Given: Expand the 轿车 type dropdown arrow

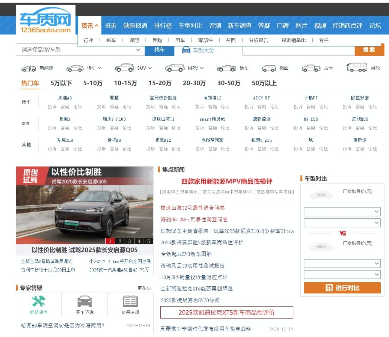Looking at the screenshot, I should (100, 68).
